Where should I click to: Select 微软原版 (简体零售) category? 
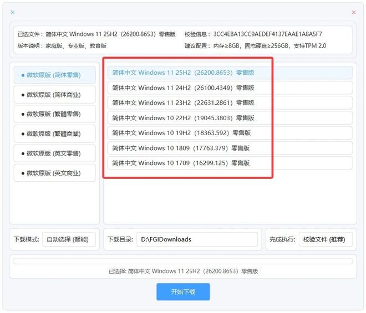[x=54, y=75]
